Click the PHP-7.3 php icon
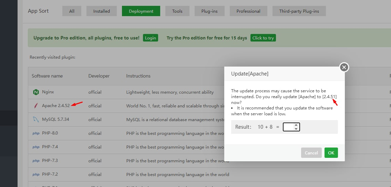 pyautogui.click(x=35, y=161)
